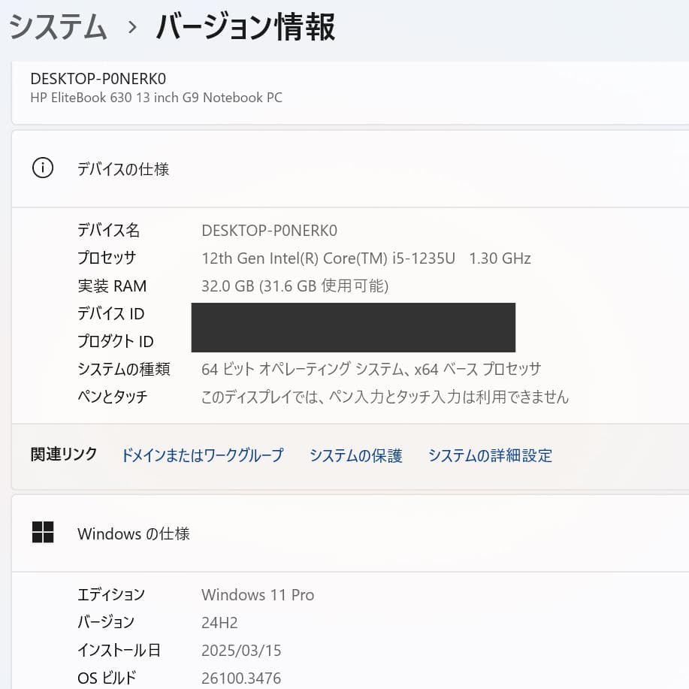Viewport: 689px width, 689px height.
Task: Open ドメインまたはワークグループ settings
Action: point(203,455)
